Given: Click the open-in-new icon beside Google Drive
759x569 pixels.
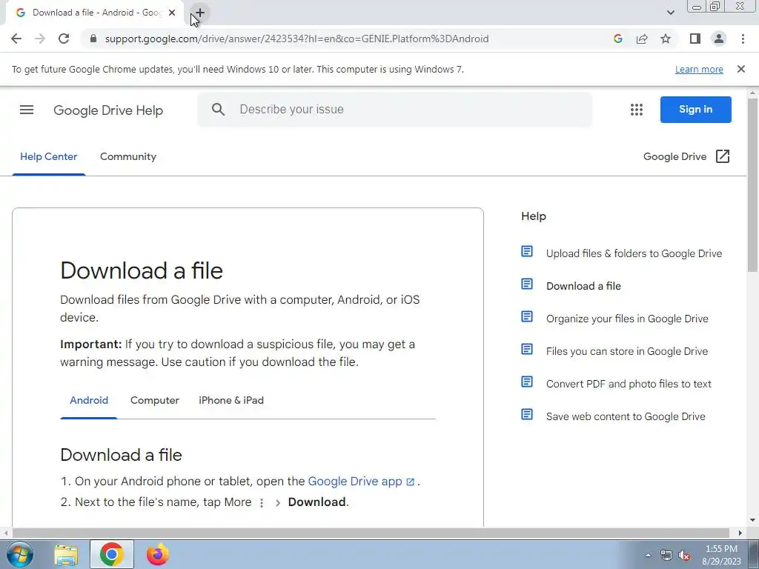Looking at the screenshot, I should tap(722, 156).
